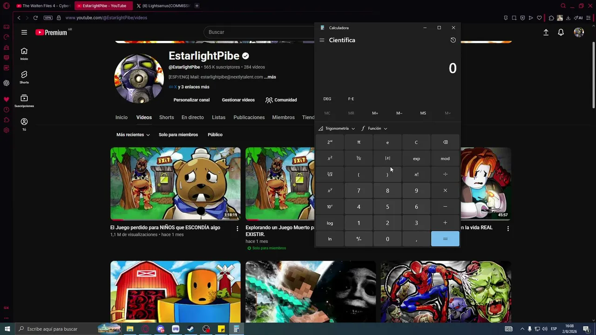Open Suscripciones in YouTube sidebar

point(24,101)
